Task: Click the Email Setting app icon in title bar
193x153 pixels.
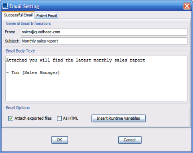Action: pos(5,6)
